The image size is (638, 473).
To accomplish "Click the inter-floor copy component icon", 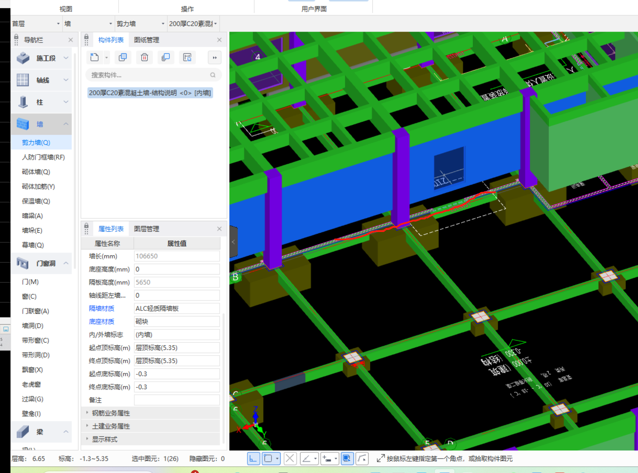I will tap(166, 57).
